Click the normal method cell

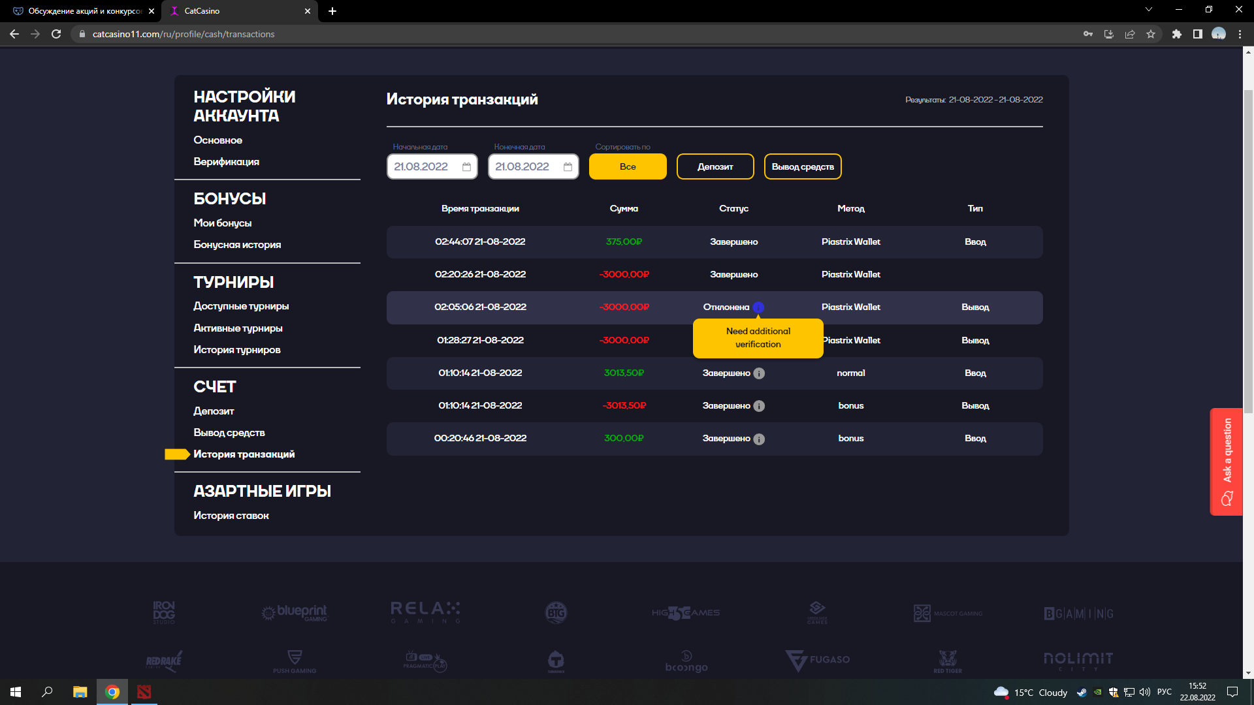coord(851,373)
